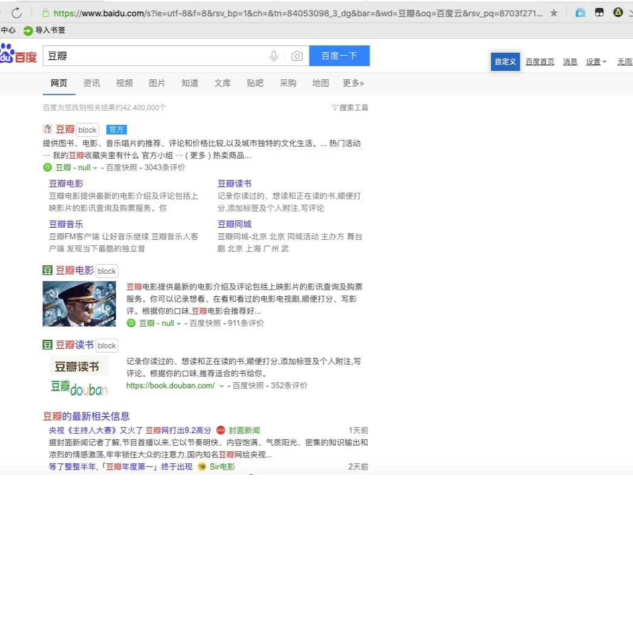Open the 豆瓣电影 result title

[x=75, y=271]
